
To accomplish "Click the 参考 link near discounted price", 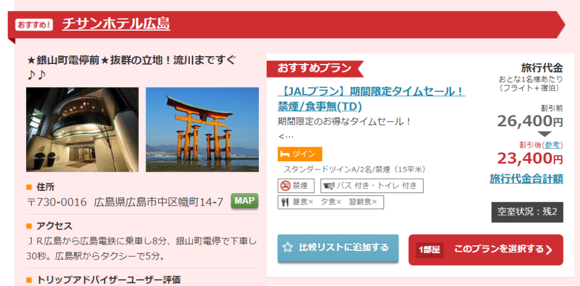I will point(553,145).
